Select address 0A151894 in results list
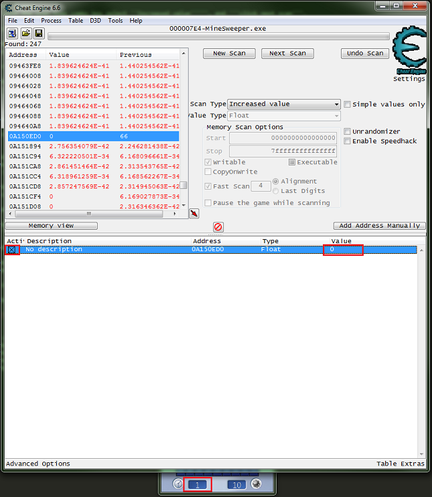The image size is (432, 497). 25,146
